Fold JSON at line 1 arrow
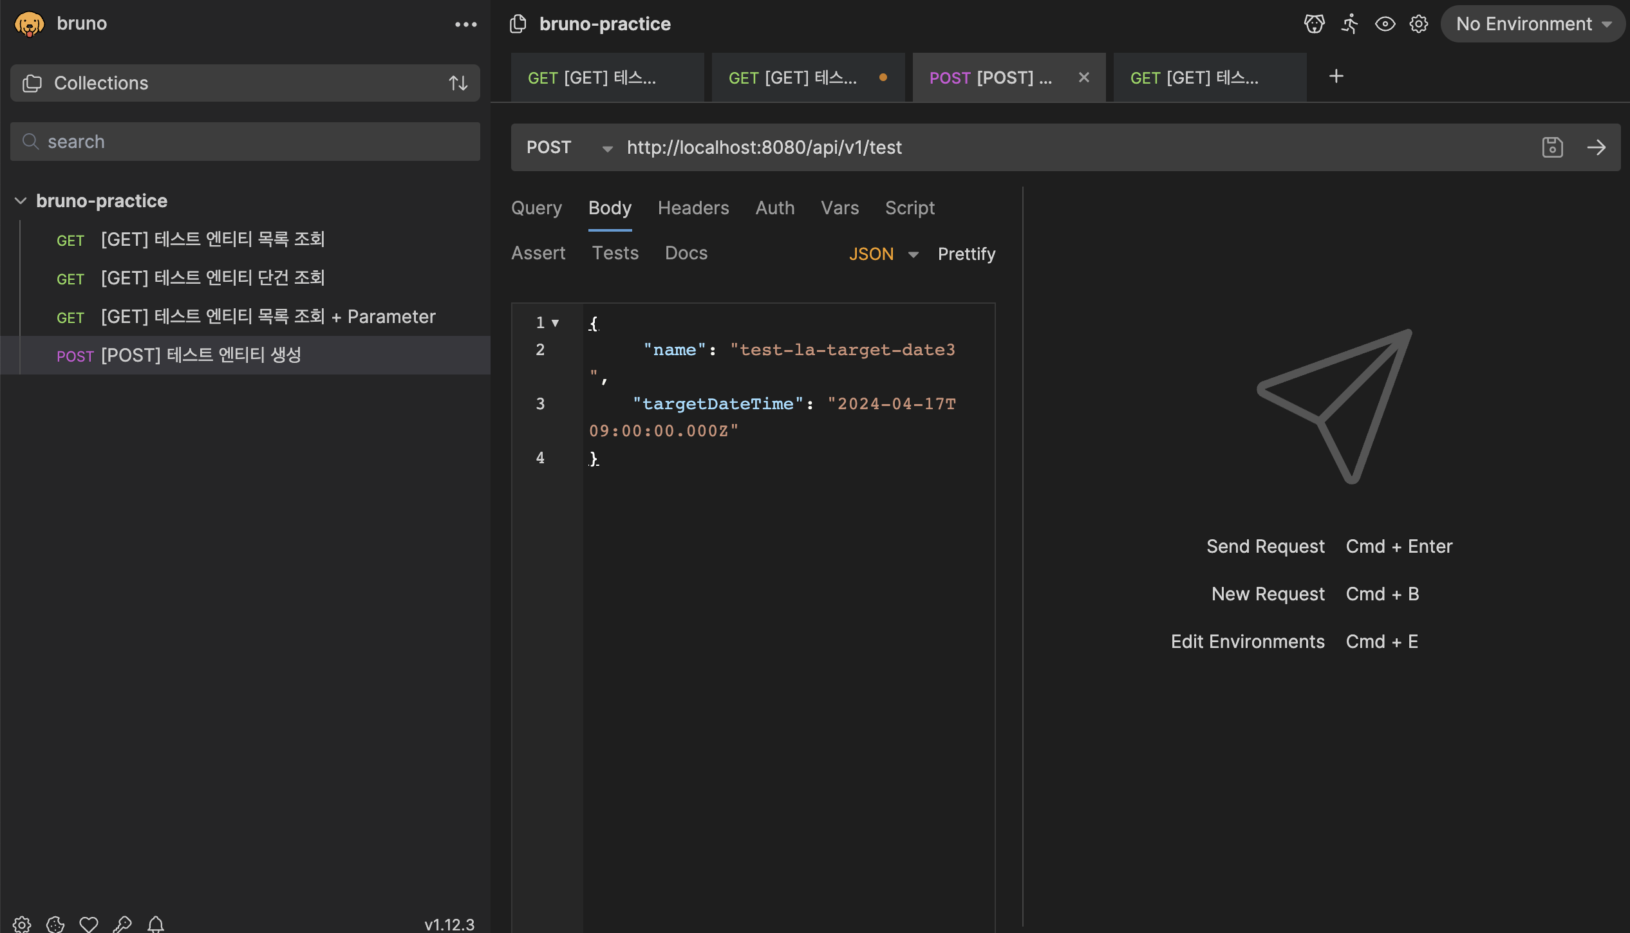Image resolution: width=1630 pixels, height=933 pixels. pyautogui.click(x=555, y=323)
